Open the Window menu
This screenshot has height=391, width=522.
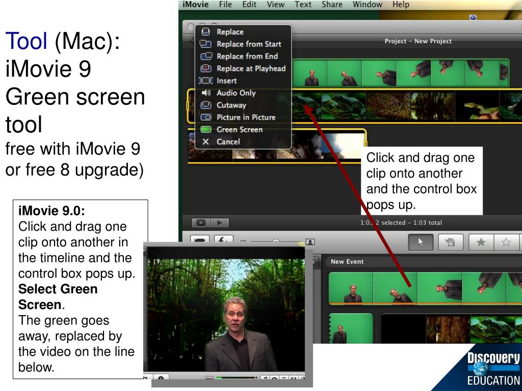[367, 5]
